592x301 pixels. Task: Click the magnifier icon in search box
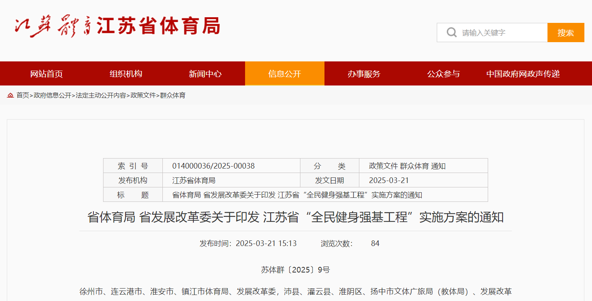(x=452, y=33)
